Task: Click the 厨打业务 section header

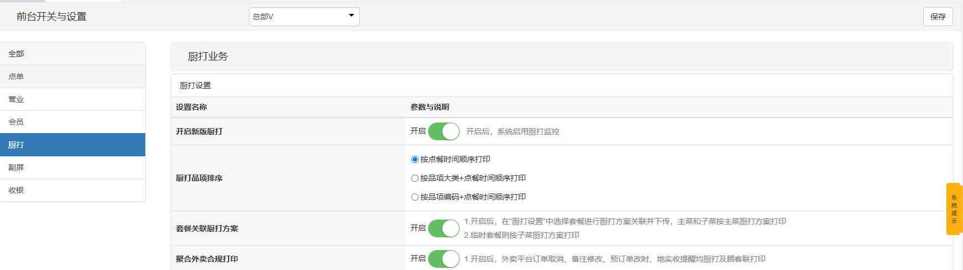Action: coord(208,57)
